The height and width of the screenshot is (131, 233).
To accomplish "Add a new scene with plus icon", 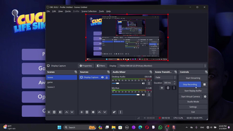I will [x=49, y=112].
